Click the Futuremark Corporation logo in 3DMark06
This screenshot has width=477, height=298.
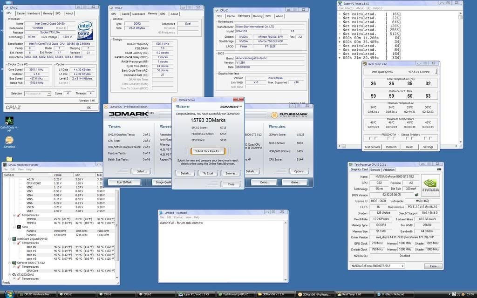click(289, 115)
